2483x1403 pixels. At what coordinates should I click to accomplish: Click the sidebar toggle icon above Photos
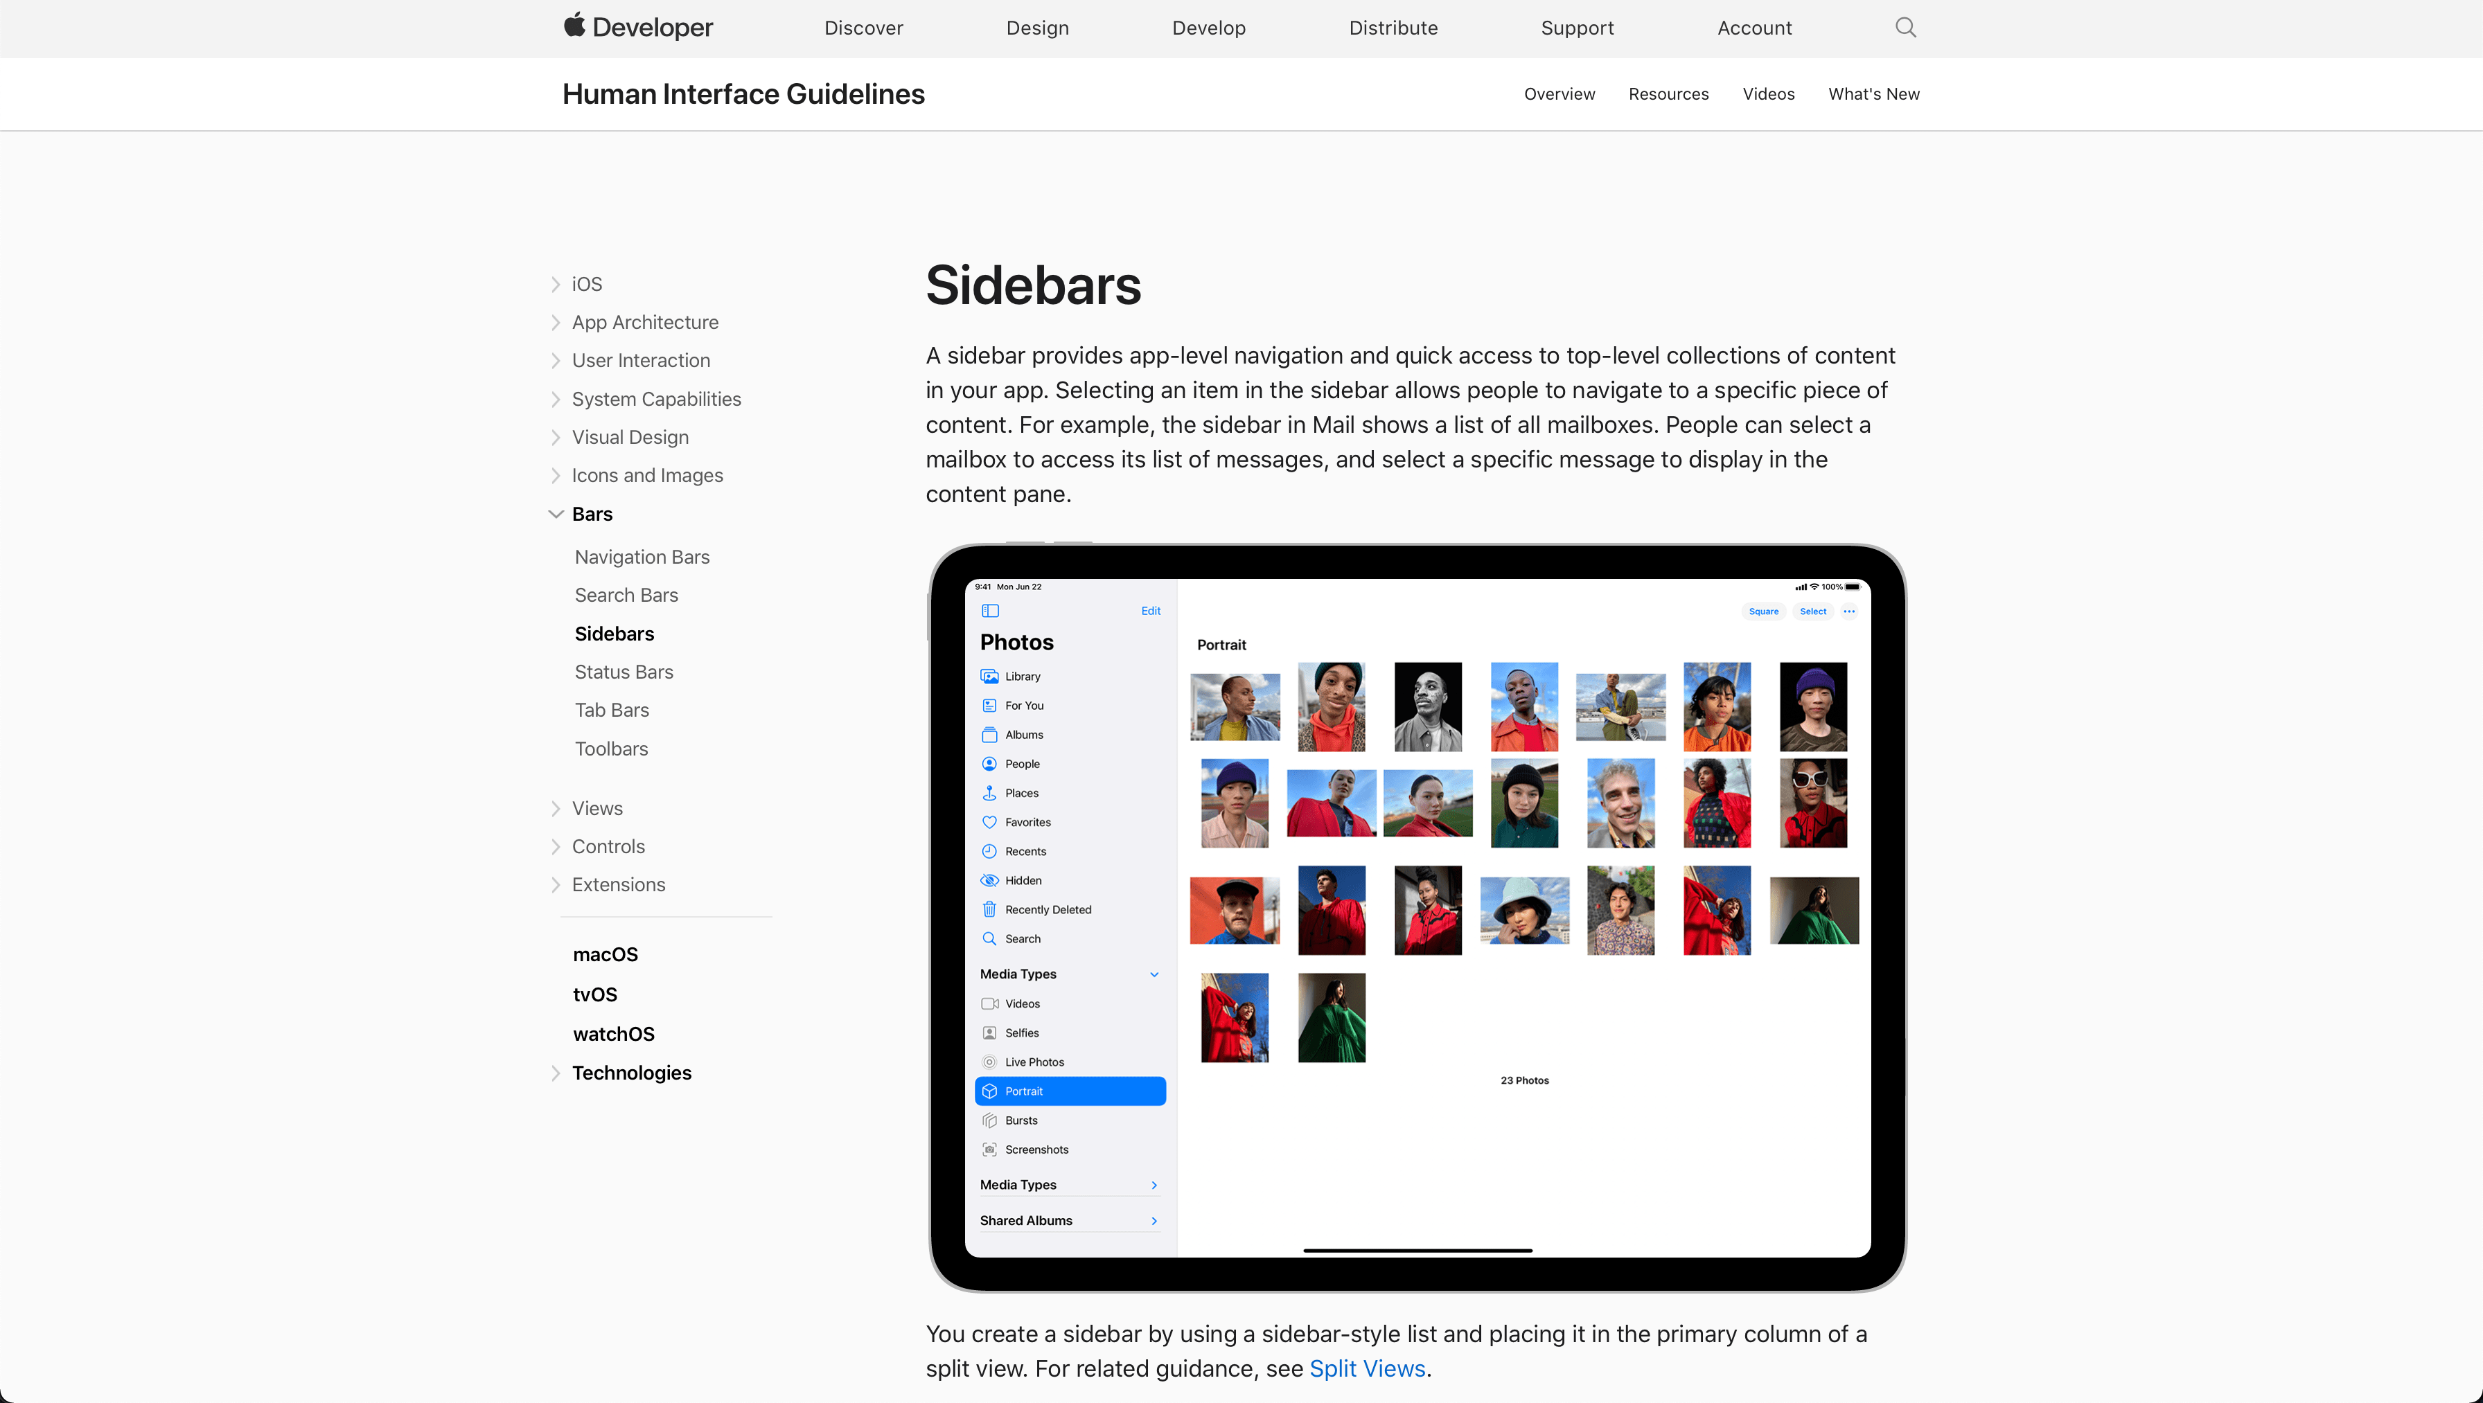click(x=990, y=611)
